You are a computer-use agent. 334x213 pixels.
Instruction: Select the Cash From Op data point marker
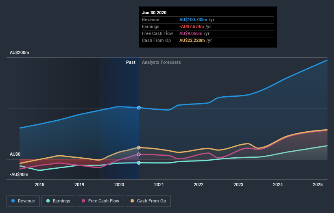coord(139,148)
